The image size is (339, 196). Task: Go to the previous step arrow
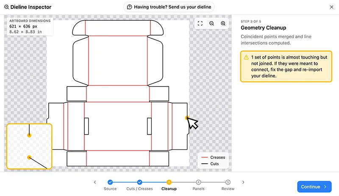[95, 182]
